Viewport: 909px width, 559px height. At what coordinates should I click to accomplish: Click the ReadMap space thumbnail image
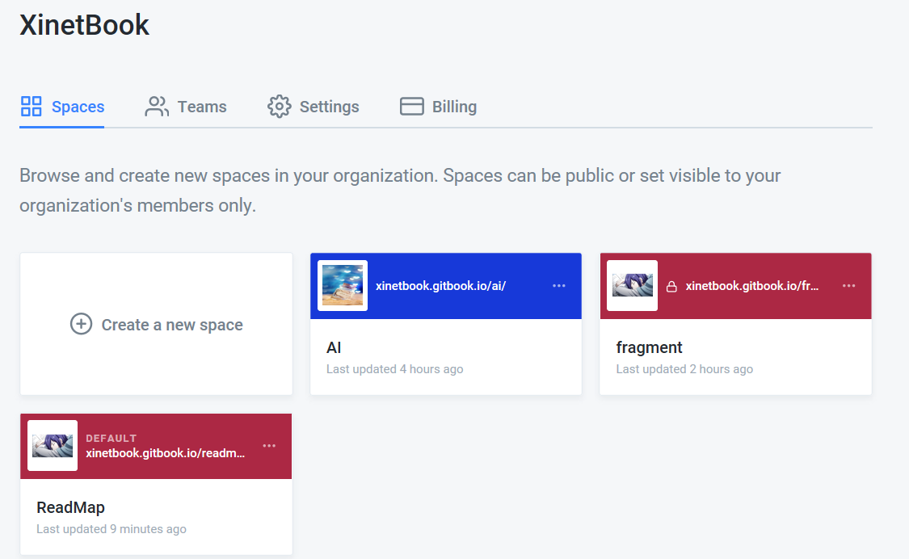(53, 445)
